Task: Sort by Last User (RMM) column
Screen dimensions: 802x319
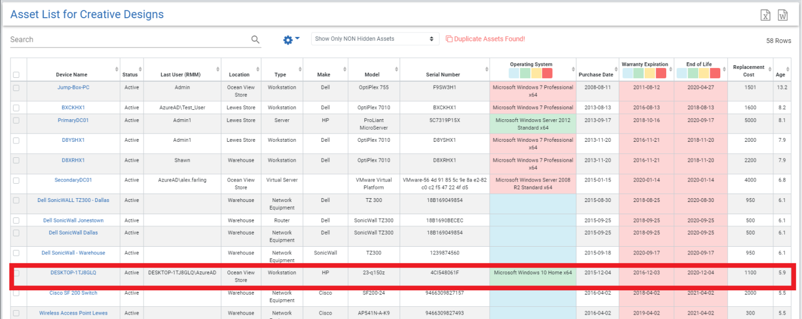Action: [x=219, y=69]
